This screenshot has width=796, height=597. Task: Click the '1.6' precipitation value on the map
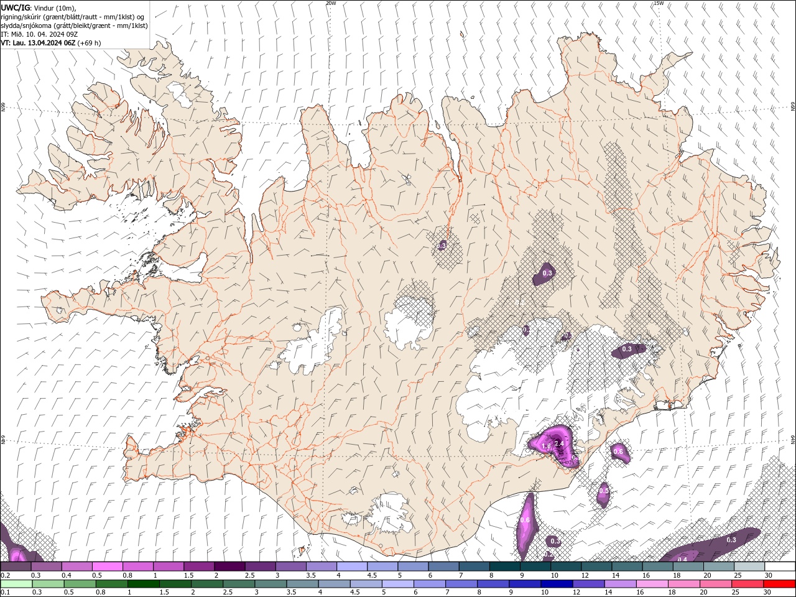tap(546, 447)
